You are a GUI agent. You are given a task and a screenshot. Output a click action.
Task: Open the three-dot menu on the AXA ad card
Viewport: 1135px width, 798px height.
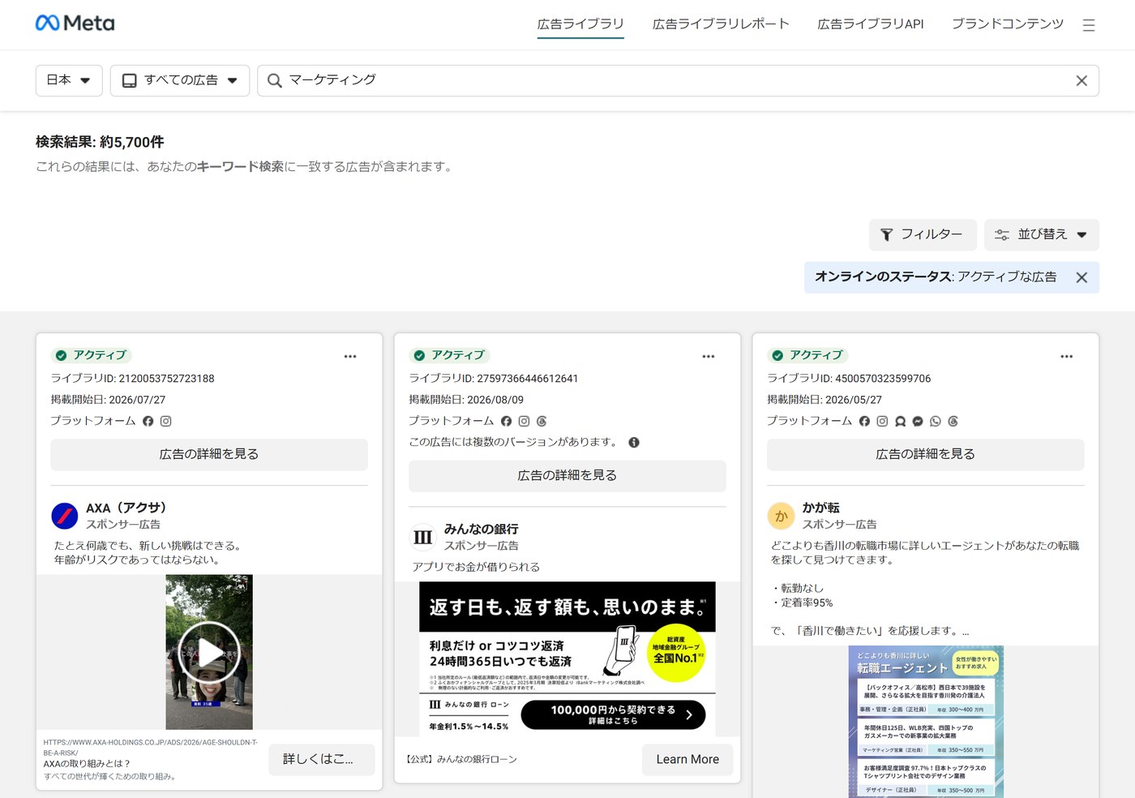(x=350, y=356)
